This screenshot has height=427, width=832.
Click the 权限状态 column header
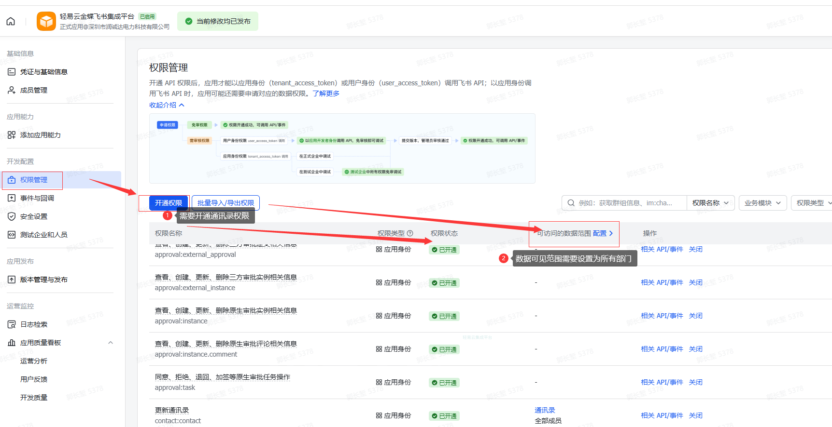click(x=444, y=233)
